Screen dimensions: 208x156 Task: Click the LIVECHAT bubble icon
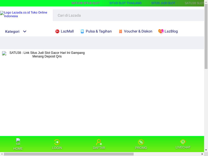pyautogui.click(x=183, y=142)
